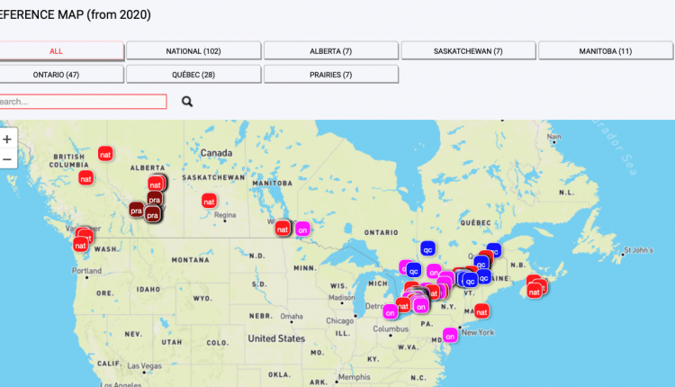Screen dimensions: 675x387
Task: Open nat marker by the Vancouver label
Action: pyautogui.click(x=85, y=236)
